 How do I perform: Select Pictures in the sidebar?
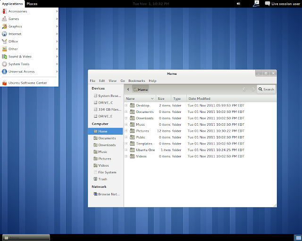coord(106,159)
